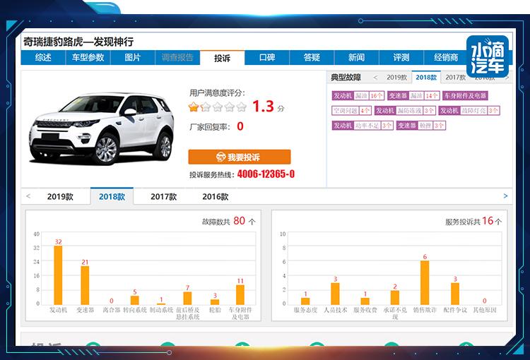Screen dimensions: 530x360
Task: Click the 变速器 顿挫 3个 tag
Action: coord(421,125)
